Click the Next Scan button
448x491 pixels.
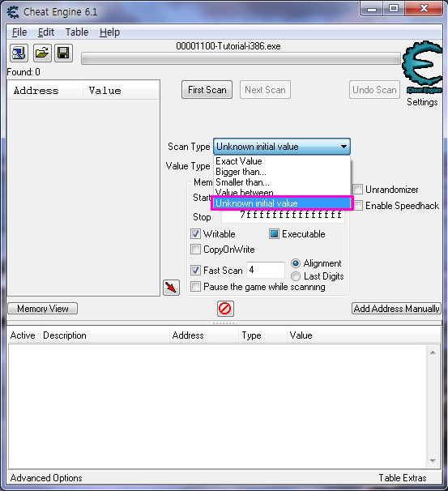(265, 90)
